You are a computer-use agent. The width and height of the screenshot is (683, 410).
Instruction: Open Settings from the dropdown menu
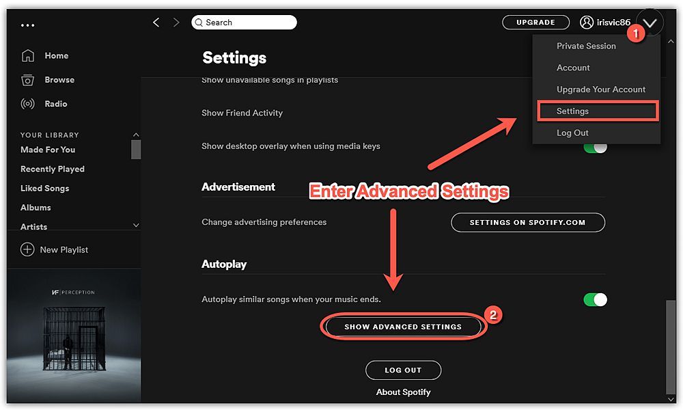click(x=597, y=111)
